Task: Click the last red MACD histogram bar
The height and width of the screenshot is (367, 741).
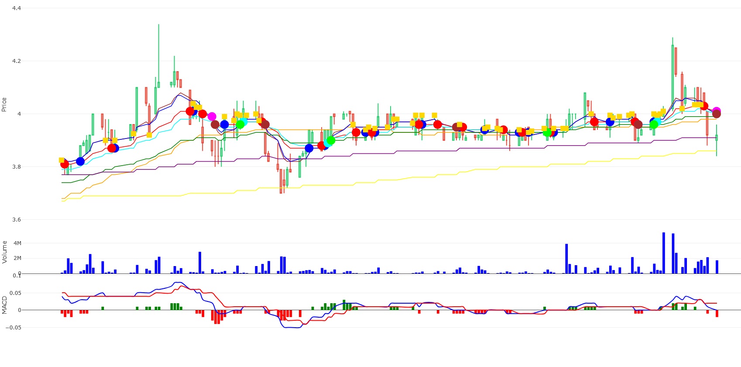Action: pyautogui.click(x=717, y=314)
